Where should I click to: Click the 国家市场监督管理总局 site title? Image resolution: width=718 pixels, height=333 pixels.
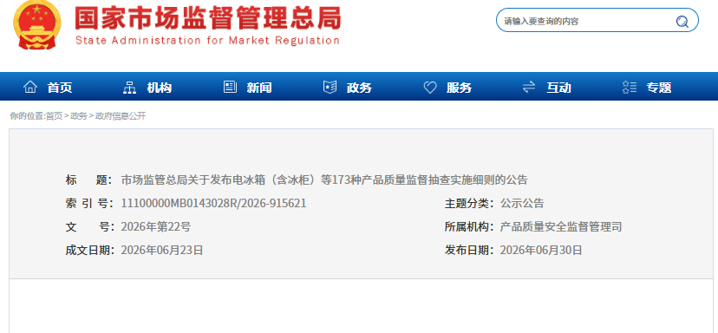click(208, 18)
